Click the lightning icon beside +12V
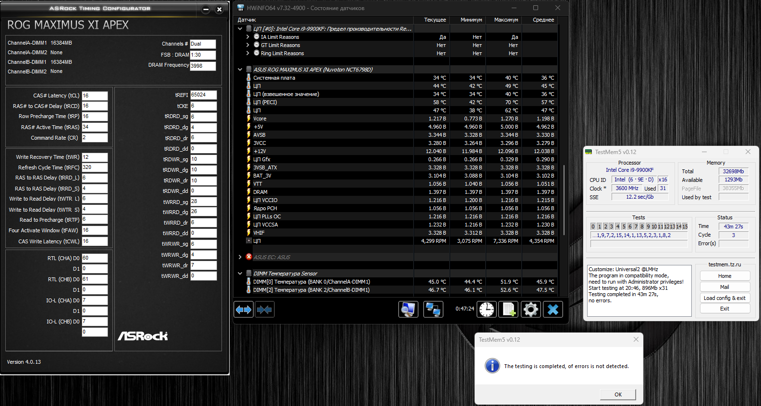This screenshot has height=406, width=761. pos(249,151)
